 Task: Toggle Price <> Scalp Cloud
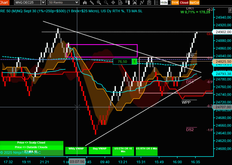32,143
